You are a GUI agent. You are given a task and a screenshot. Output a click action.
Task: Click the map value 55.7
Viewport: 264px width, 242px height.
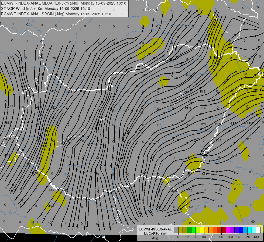click(x=8, y=123)
